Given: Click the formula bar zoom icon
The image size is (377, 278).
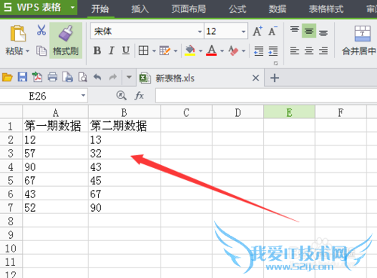Looking at the screenshot, I should 121,96.
